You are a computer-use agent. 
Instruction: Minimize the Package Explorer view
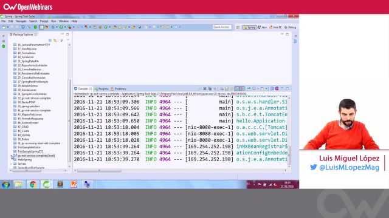pos(62,34)
